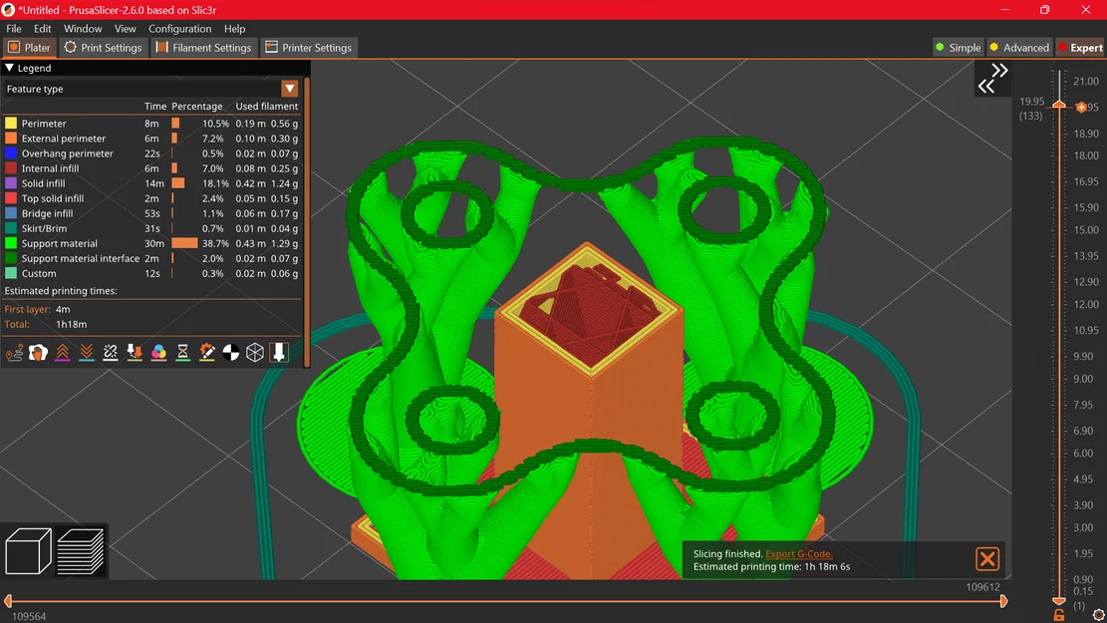
Task: Hide Bridge infill feature row
Action: (151, 213)
